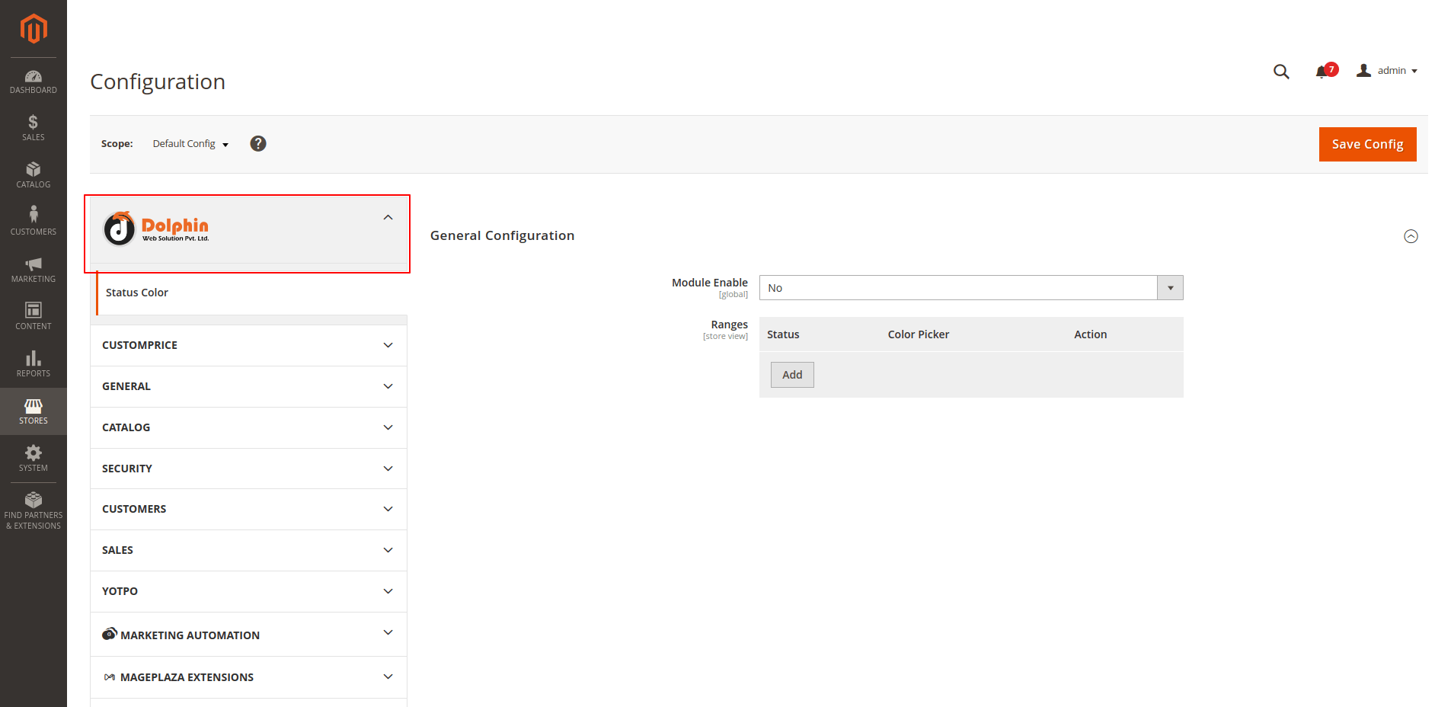
Task: Select the Status Color tab item
Action: pos(137,293)
